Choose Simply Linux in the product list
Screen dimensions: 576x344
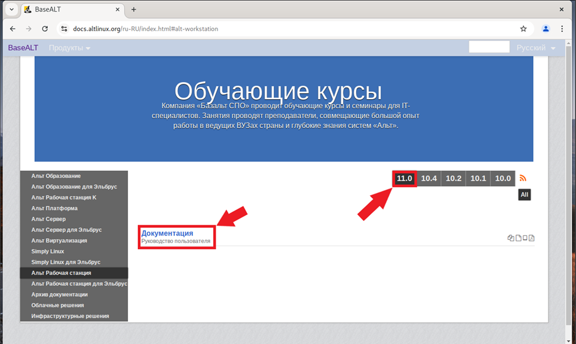48,252
